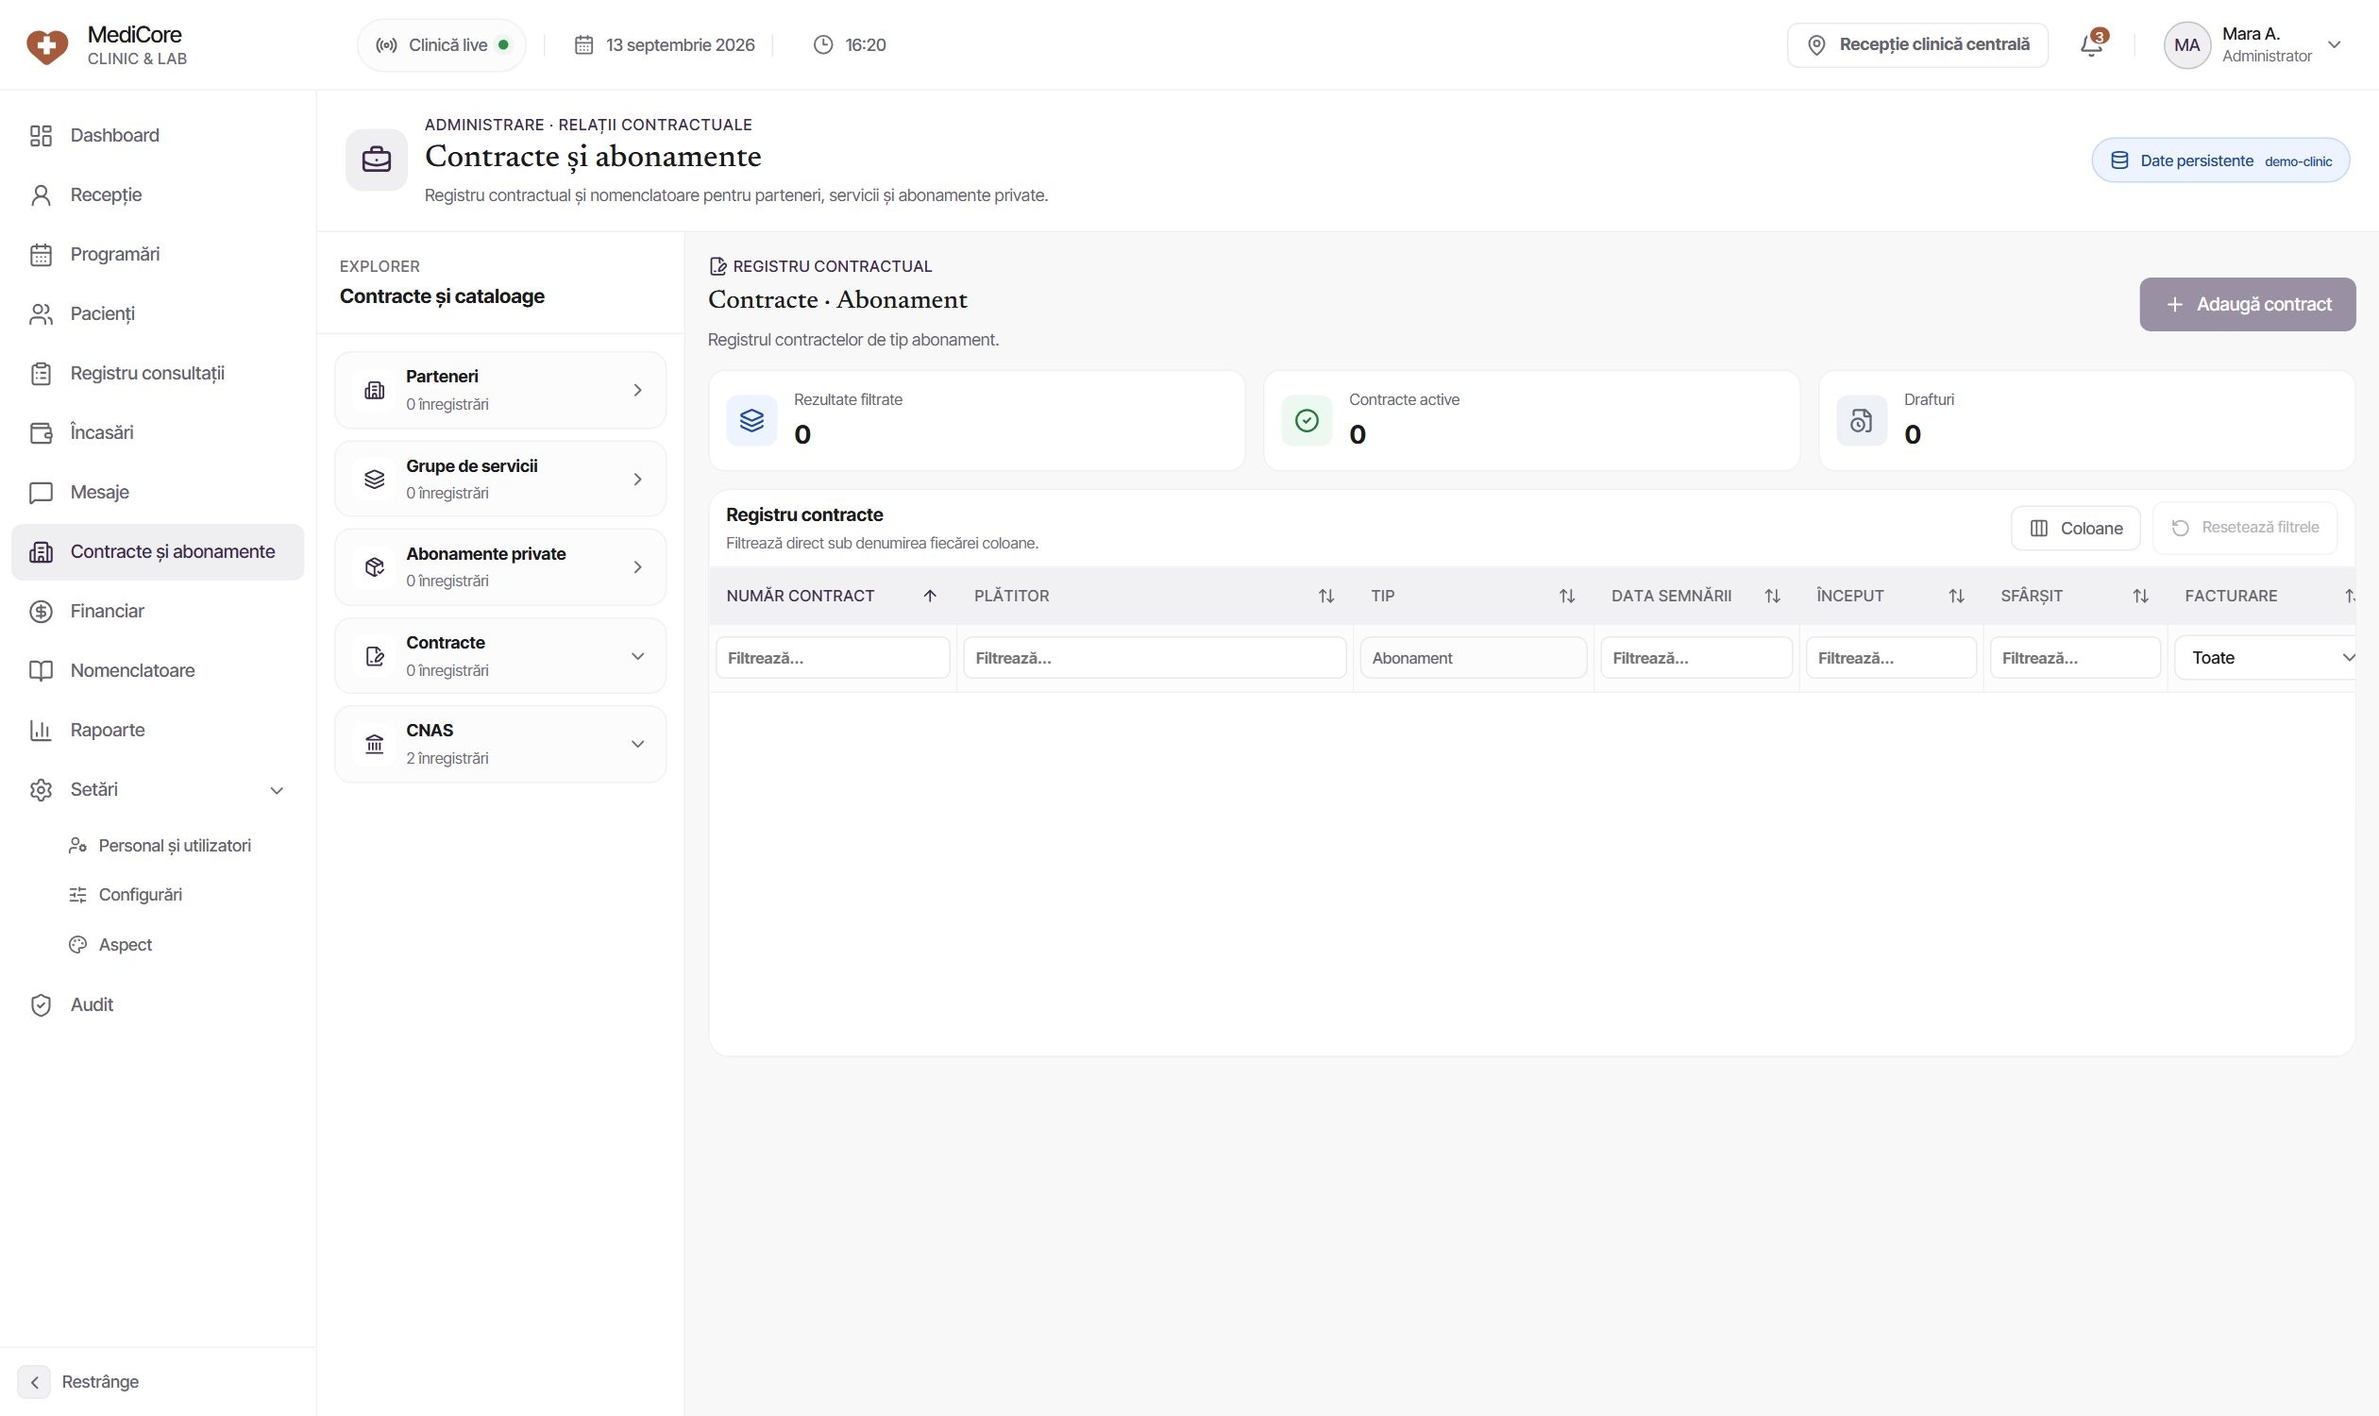The image size is (2379, 1416).
Task: Open the notifications bell icon
Action: tap(2091, 45)
